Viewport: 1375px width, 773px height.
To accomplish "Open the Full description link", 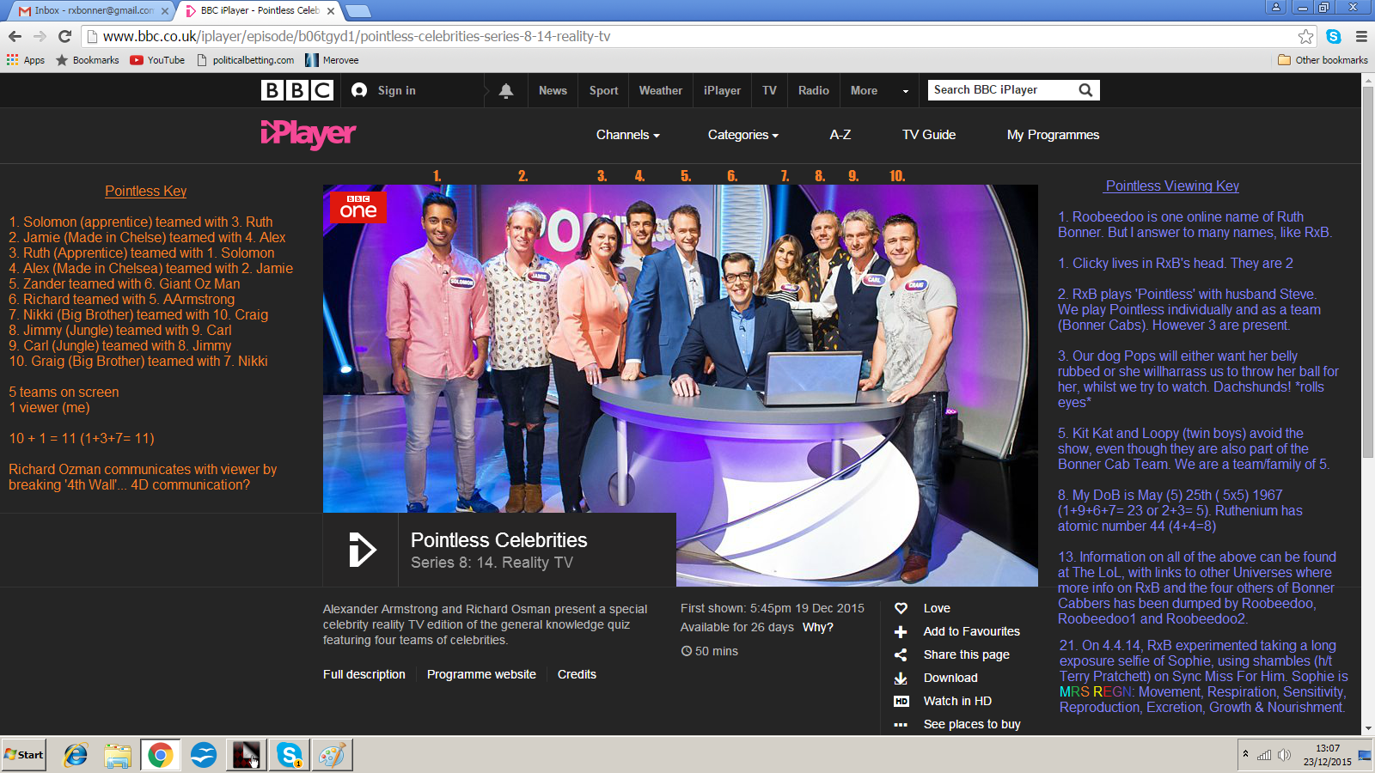I will tap(364, 674).
